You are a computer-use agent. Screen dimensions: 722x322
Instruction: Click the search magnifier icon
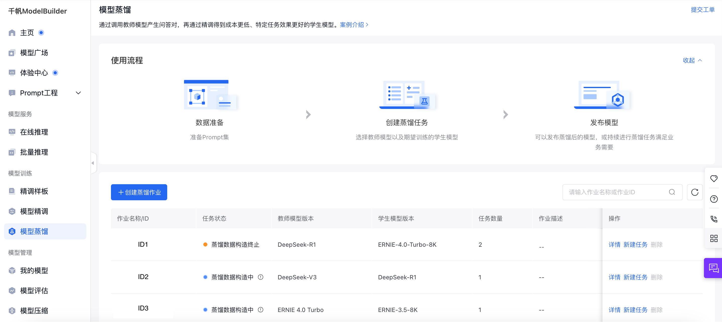(672, 192)
